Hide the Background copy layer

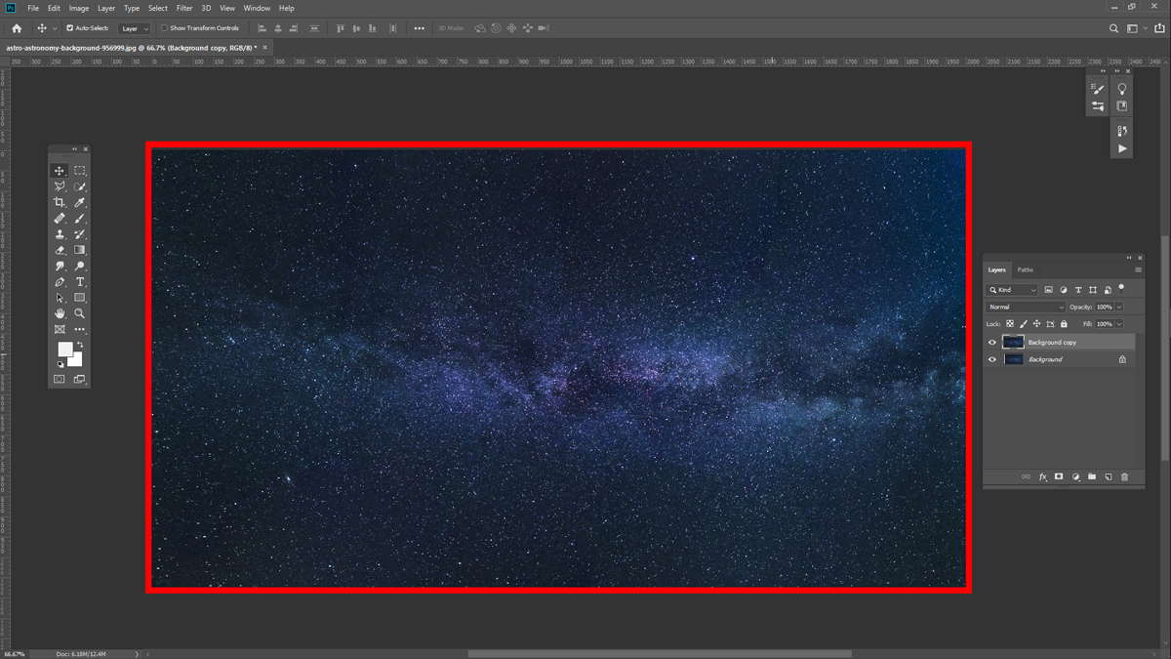[992, 343]
